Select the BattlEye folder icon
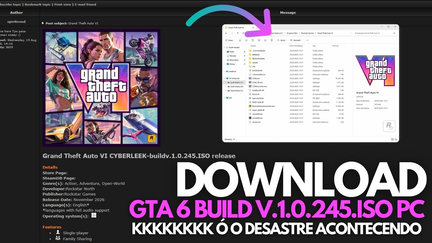This screenshot has height=243, width=432. [x=250, y=54]
